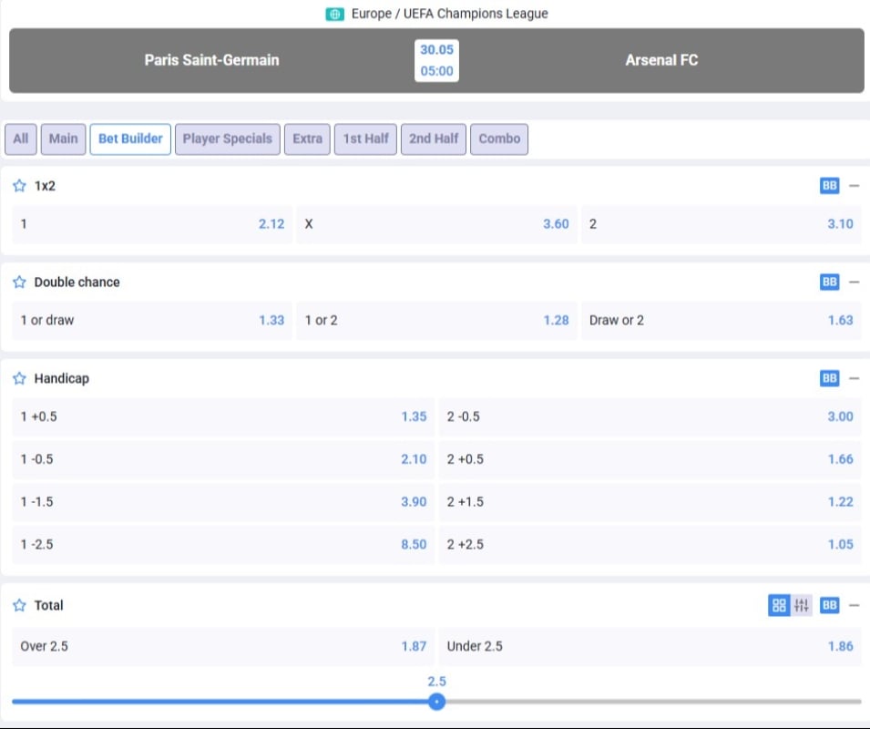This screenshot has height=729, width=870.
Task: Pick handicap 2 +0.5 at 1.66
Action: click(650, 459)
